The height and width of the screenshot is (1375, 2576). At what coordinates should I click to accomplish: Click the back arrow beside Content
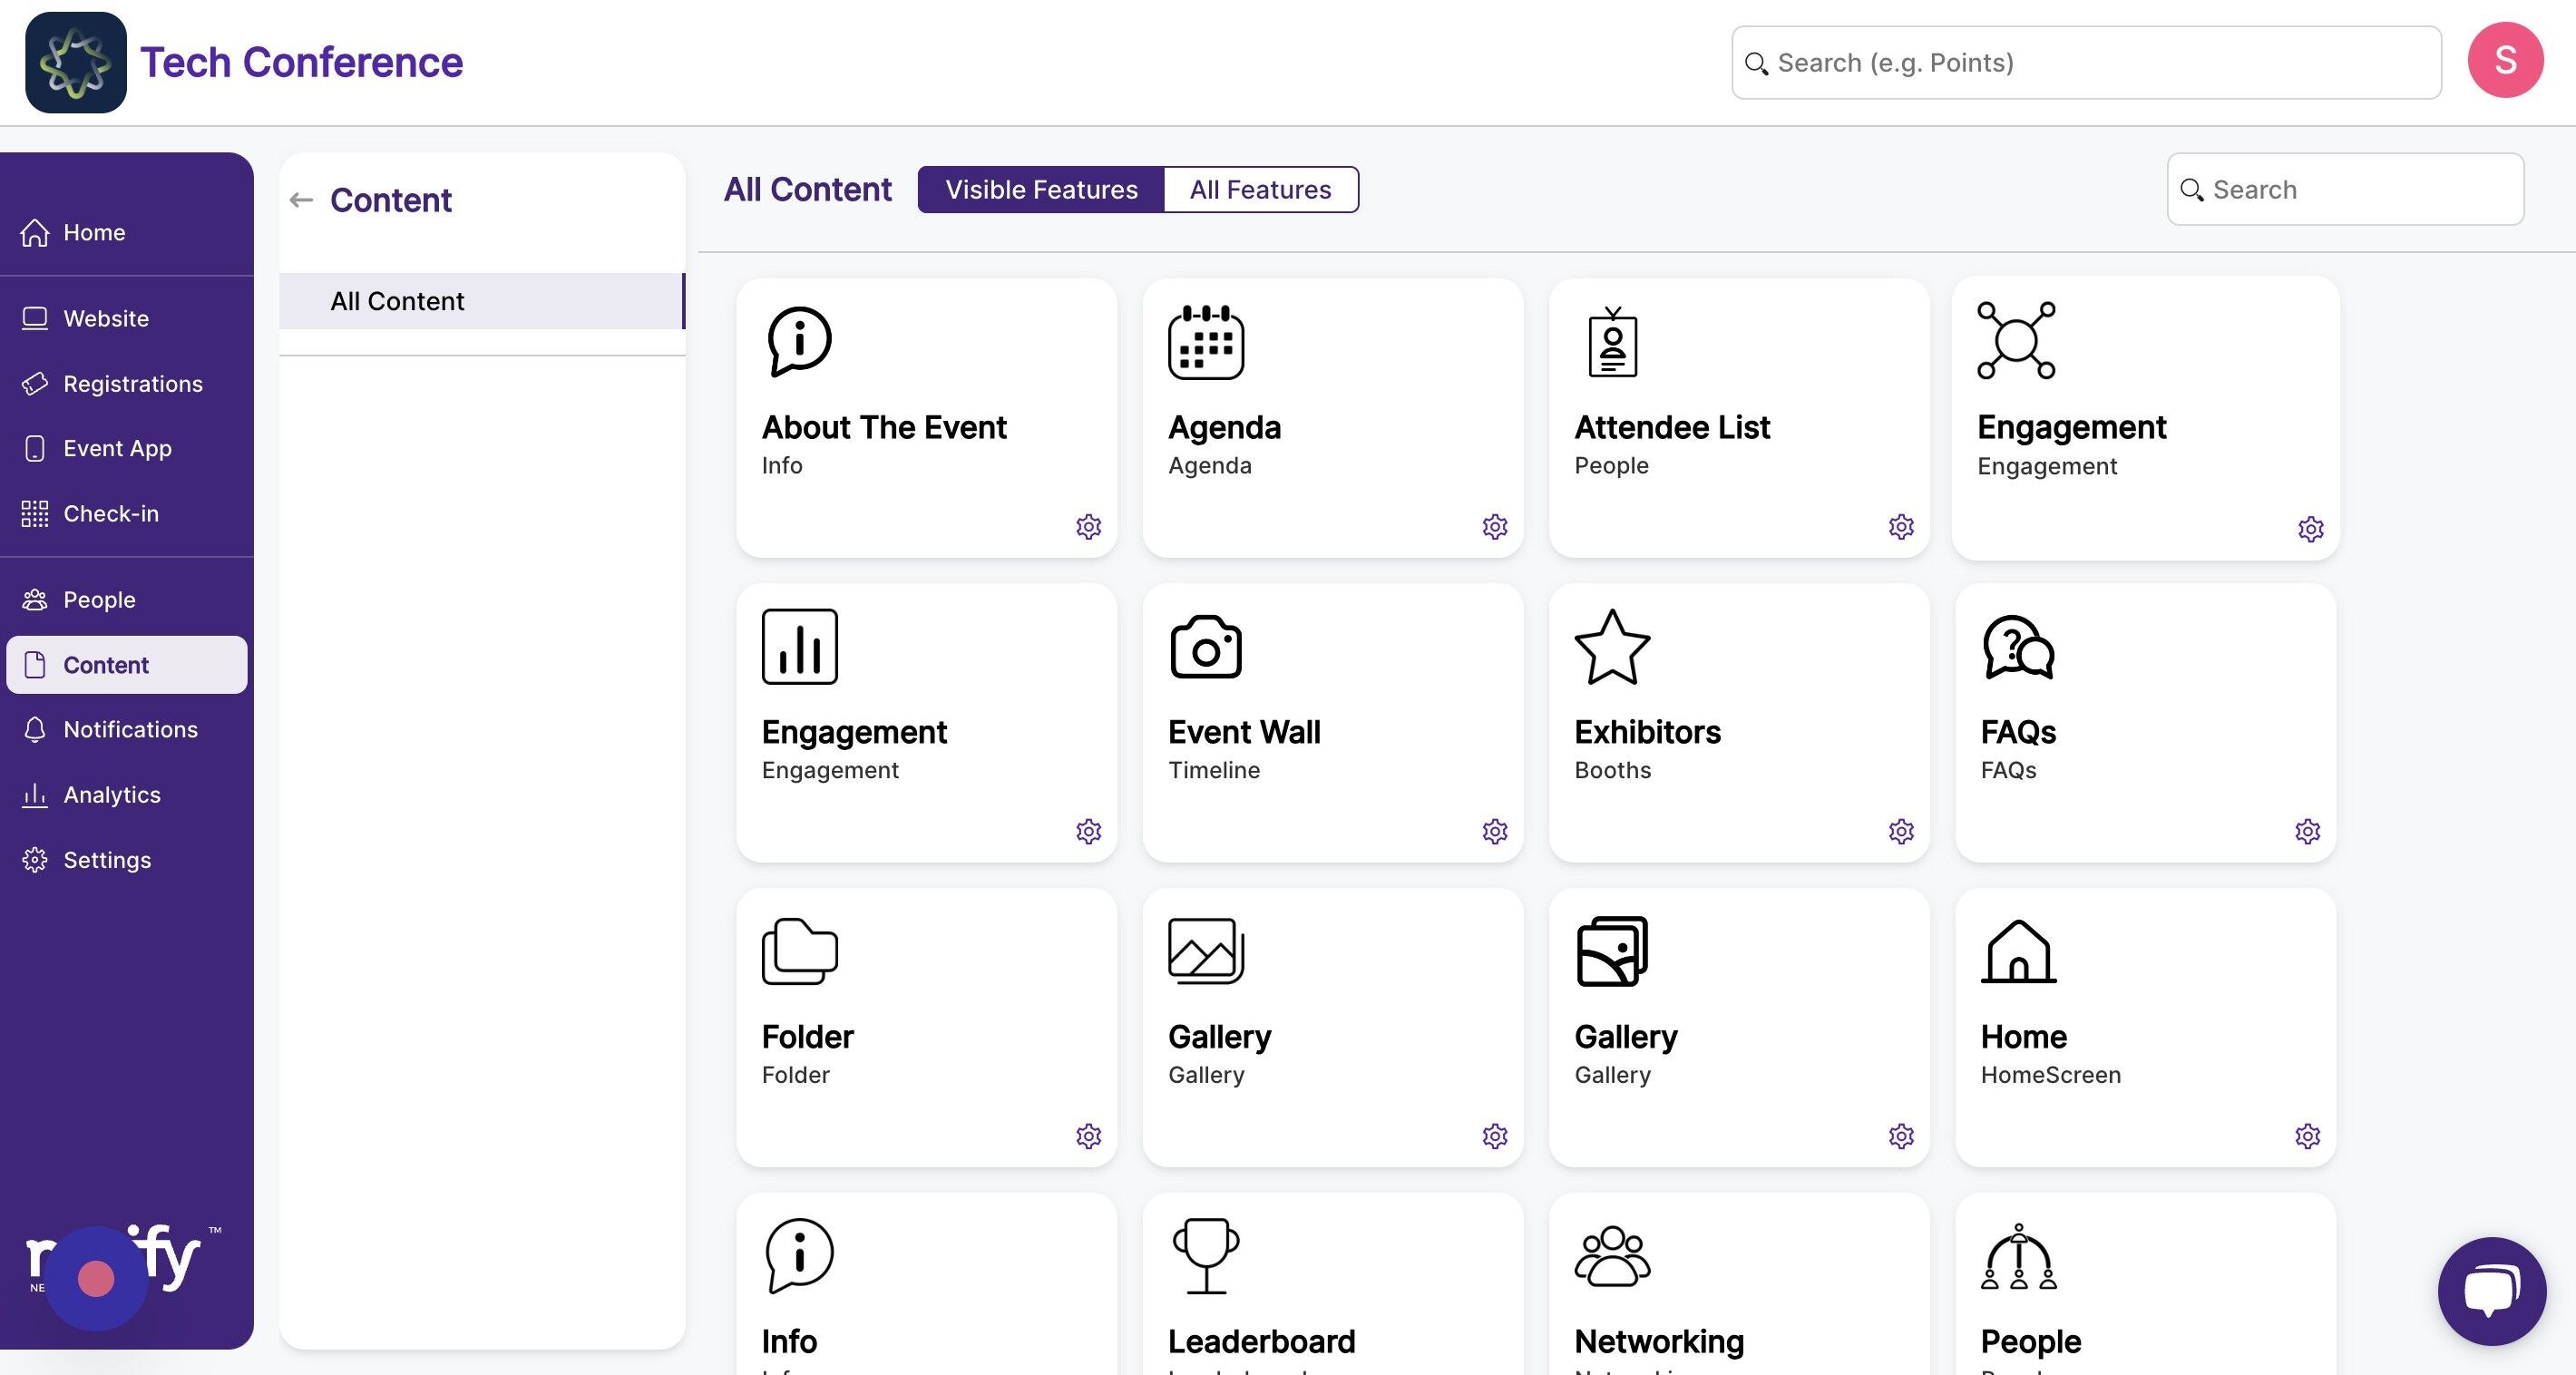point(301,200)
